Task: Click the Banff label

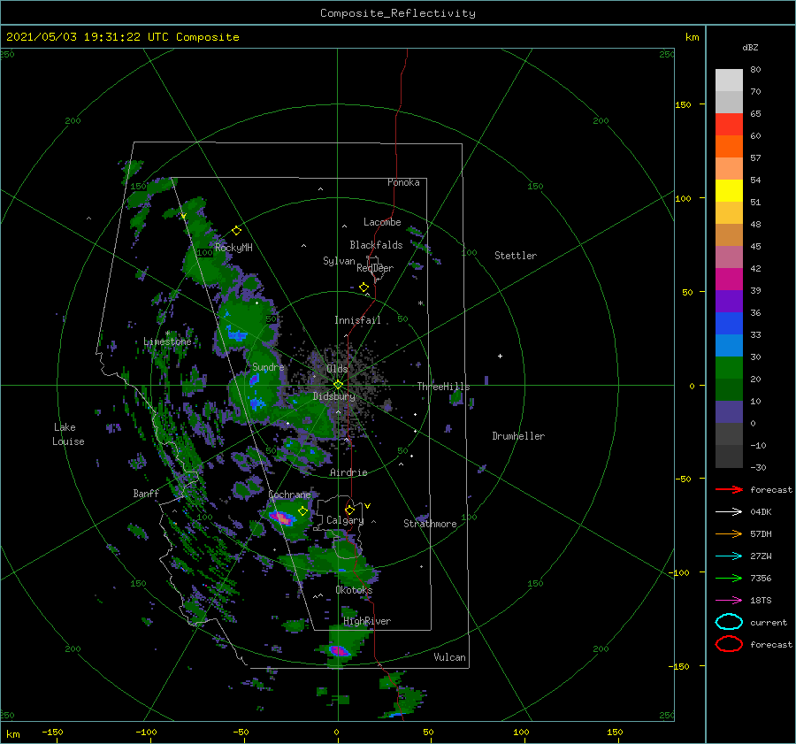Action: [146, 493]
